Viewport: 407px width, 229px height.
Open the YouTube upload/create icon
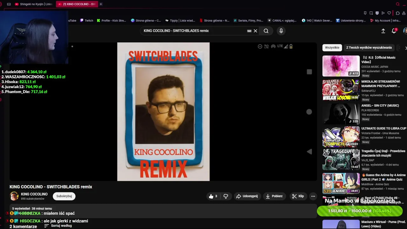tap(383, 31)
